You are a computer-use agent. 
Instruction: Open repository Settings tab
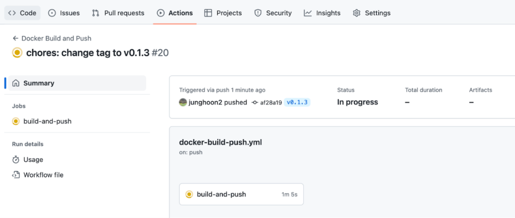pyautogui.click(x=372, y=13)
